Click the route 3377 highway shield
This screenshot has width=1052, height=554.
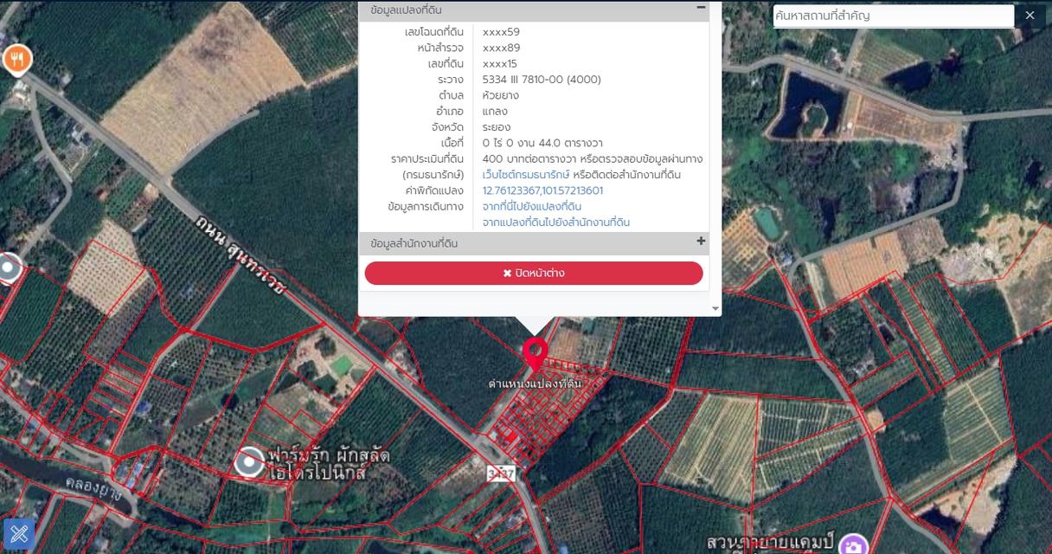tap(502, 473)
